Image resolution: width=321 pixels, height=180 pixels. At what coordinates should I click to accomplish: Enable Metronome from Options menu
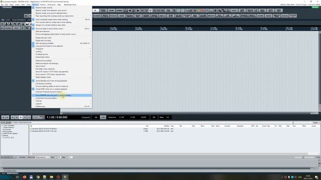62,60
